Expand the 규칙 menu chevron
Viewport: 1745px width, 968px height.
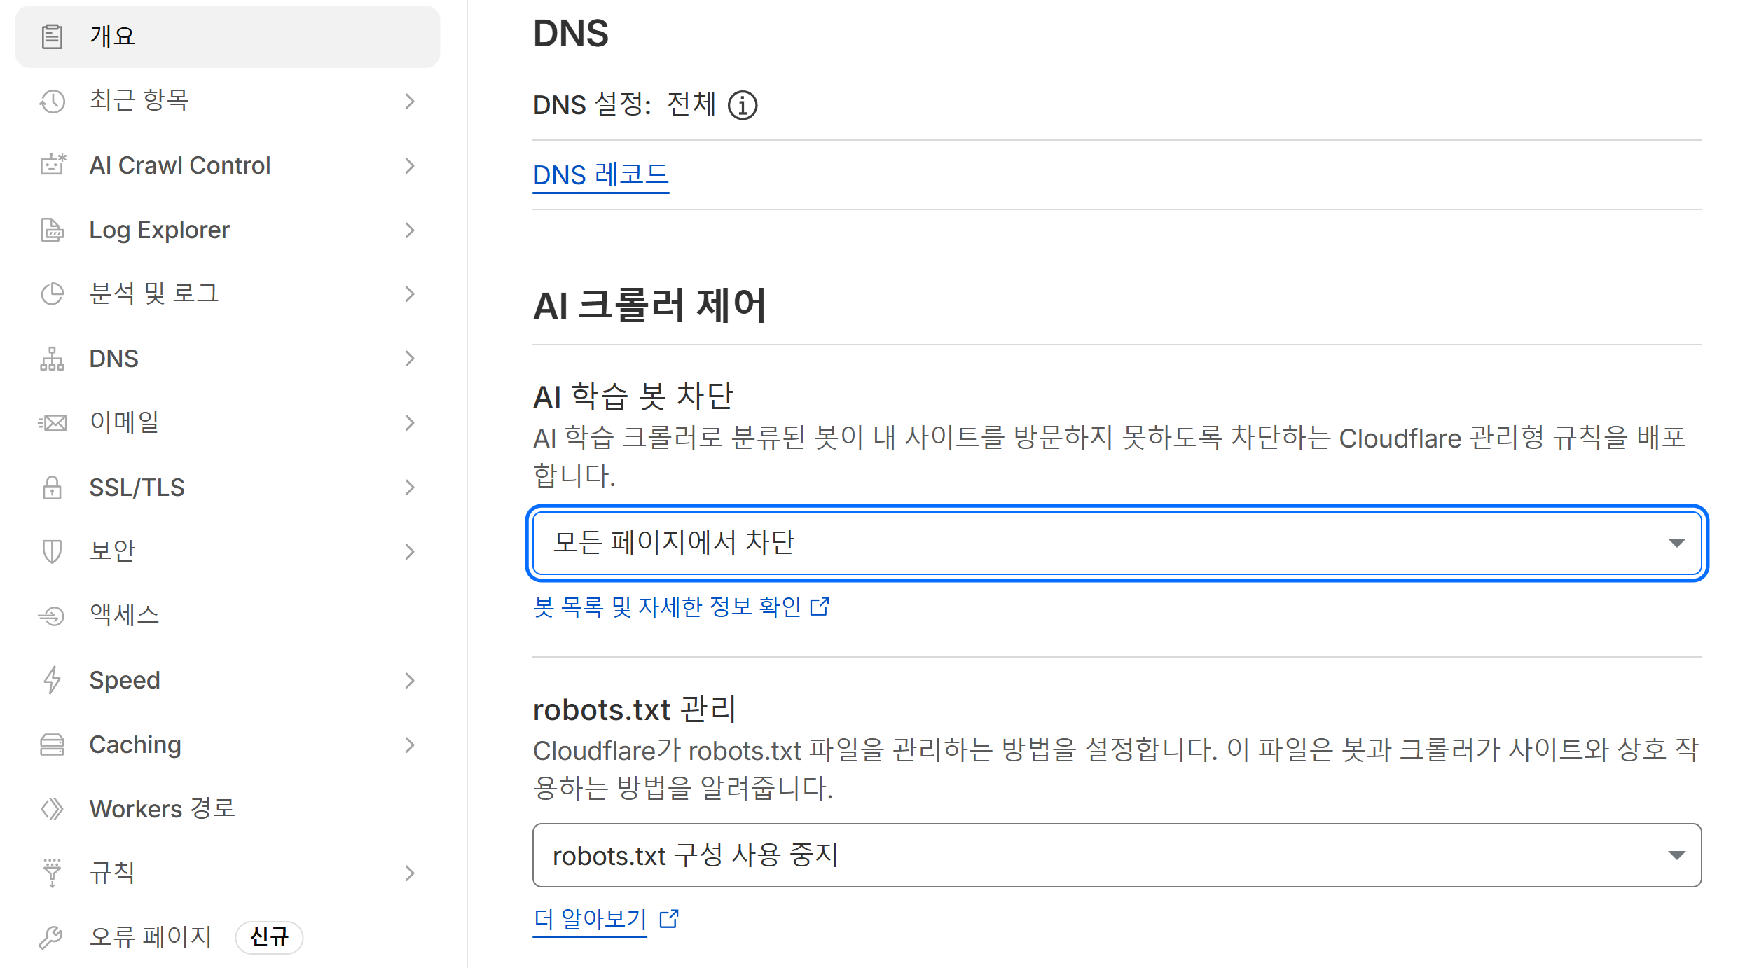410,873
